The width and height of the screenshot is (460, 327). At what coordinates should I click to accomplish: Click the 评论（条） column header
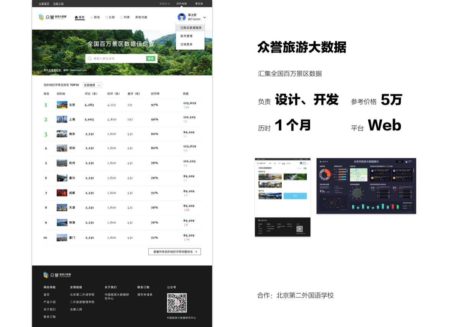(91, 94)
